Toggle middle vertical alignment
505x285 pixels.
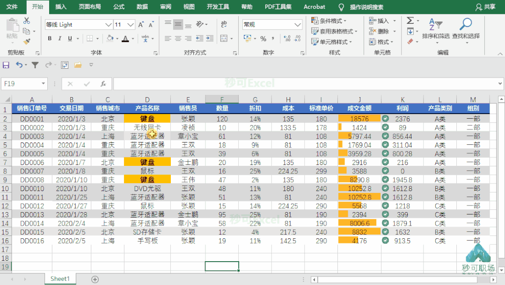point(178,24)
